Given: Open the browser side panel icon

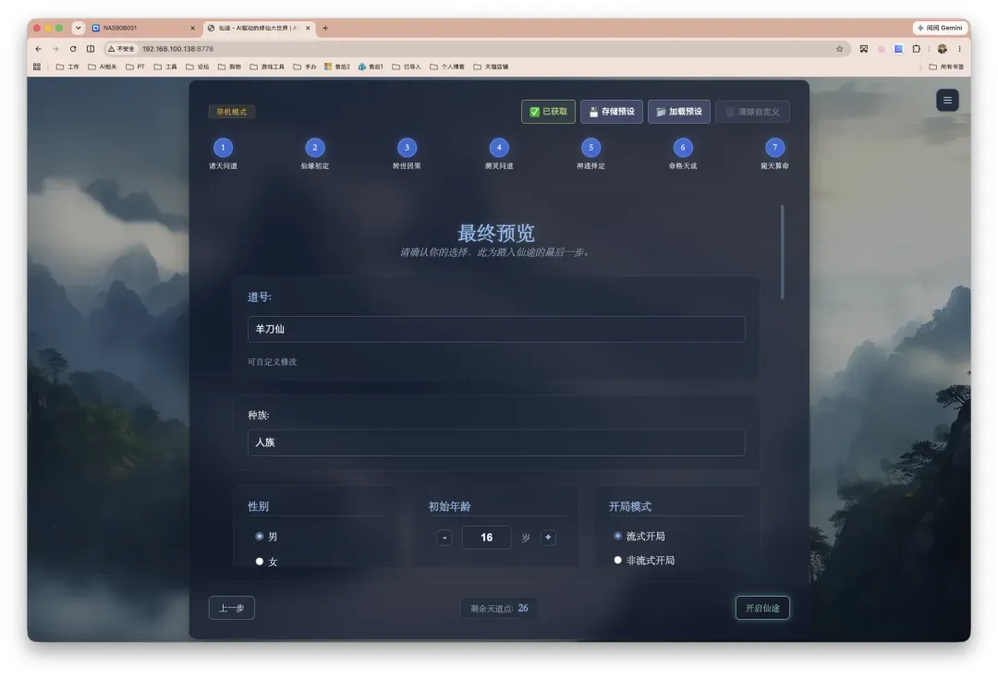Looking at the screenshot, I should pyautogui.click(x=91, y=49).
